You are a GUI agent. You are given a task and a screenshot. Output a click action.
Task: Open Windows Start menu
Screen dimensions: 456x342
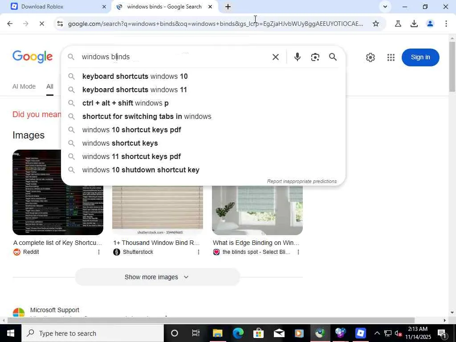(x=11, y=333)
